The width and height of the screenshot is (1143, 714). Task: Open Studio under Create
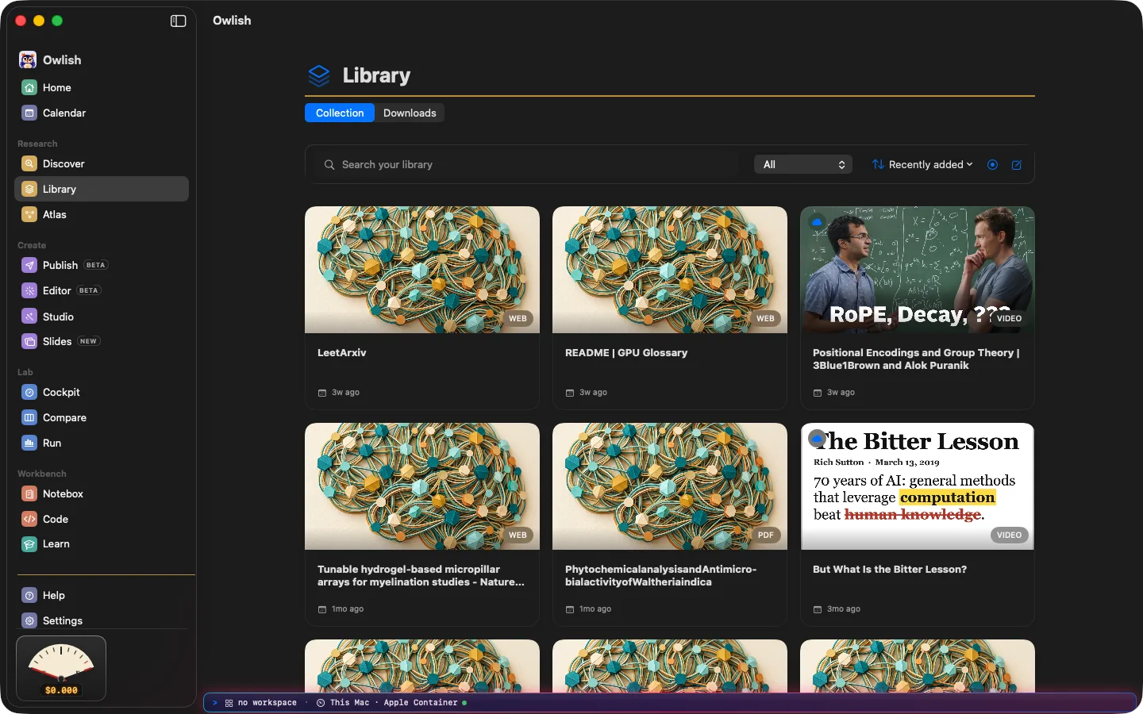pyautogui.click(x=102, y=317)
